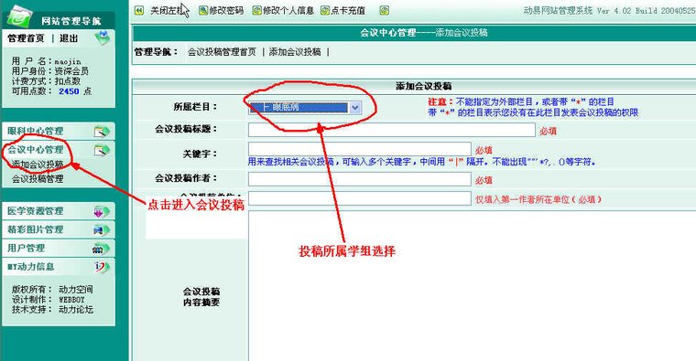Click the collapse left panel arrow icon
696x361 pixels.
point(139,10)
